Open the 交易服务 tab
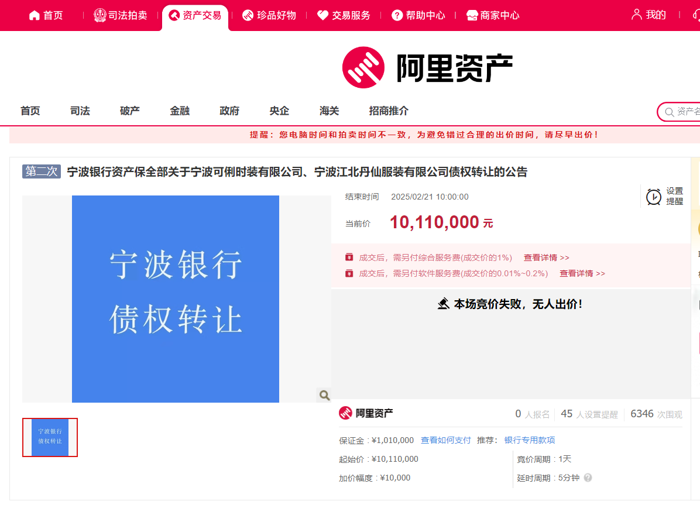700x508 pixels. (344, 15)
